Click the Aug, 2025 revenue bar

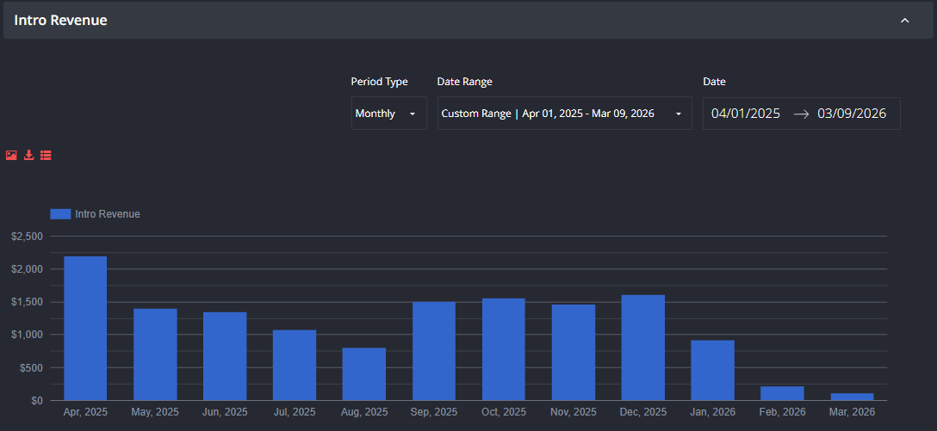click(364, 374)
